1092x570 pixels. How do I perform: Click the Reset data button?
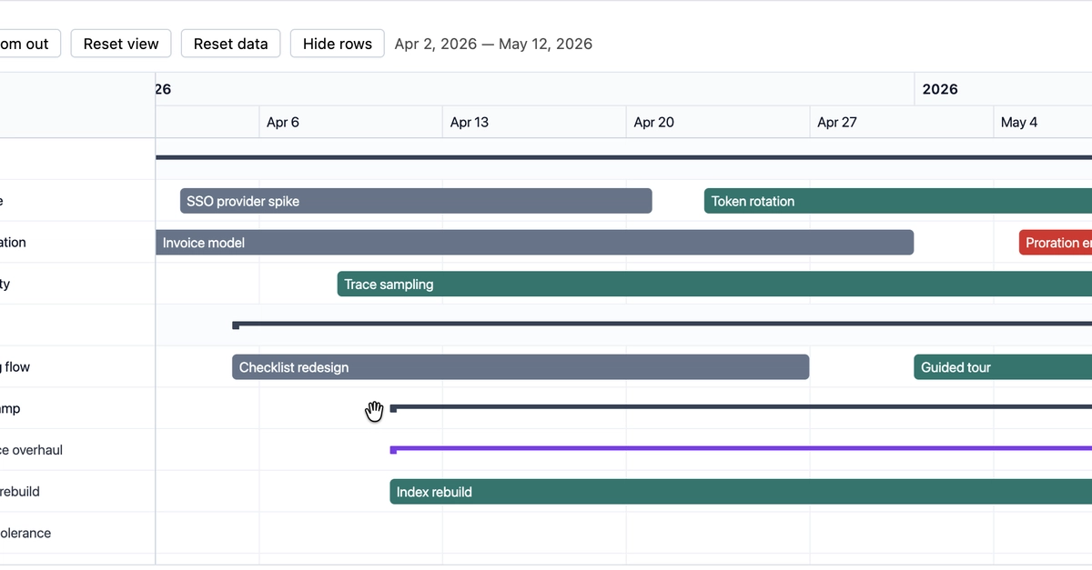click(231, 44)
